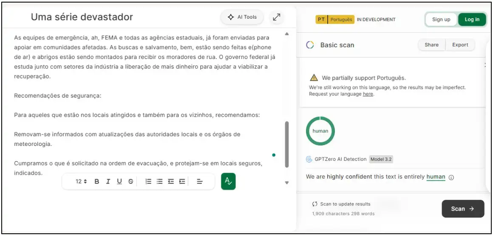Toggle underline formatting
The width and height of the screenshot is (493, 235).
click(119, 182)
